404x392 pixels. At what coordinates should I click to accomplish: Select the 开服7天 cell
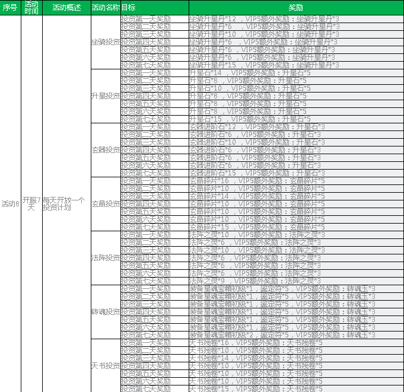tap(31, 204)
